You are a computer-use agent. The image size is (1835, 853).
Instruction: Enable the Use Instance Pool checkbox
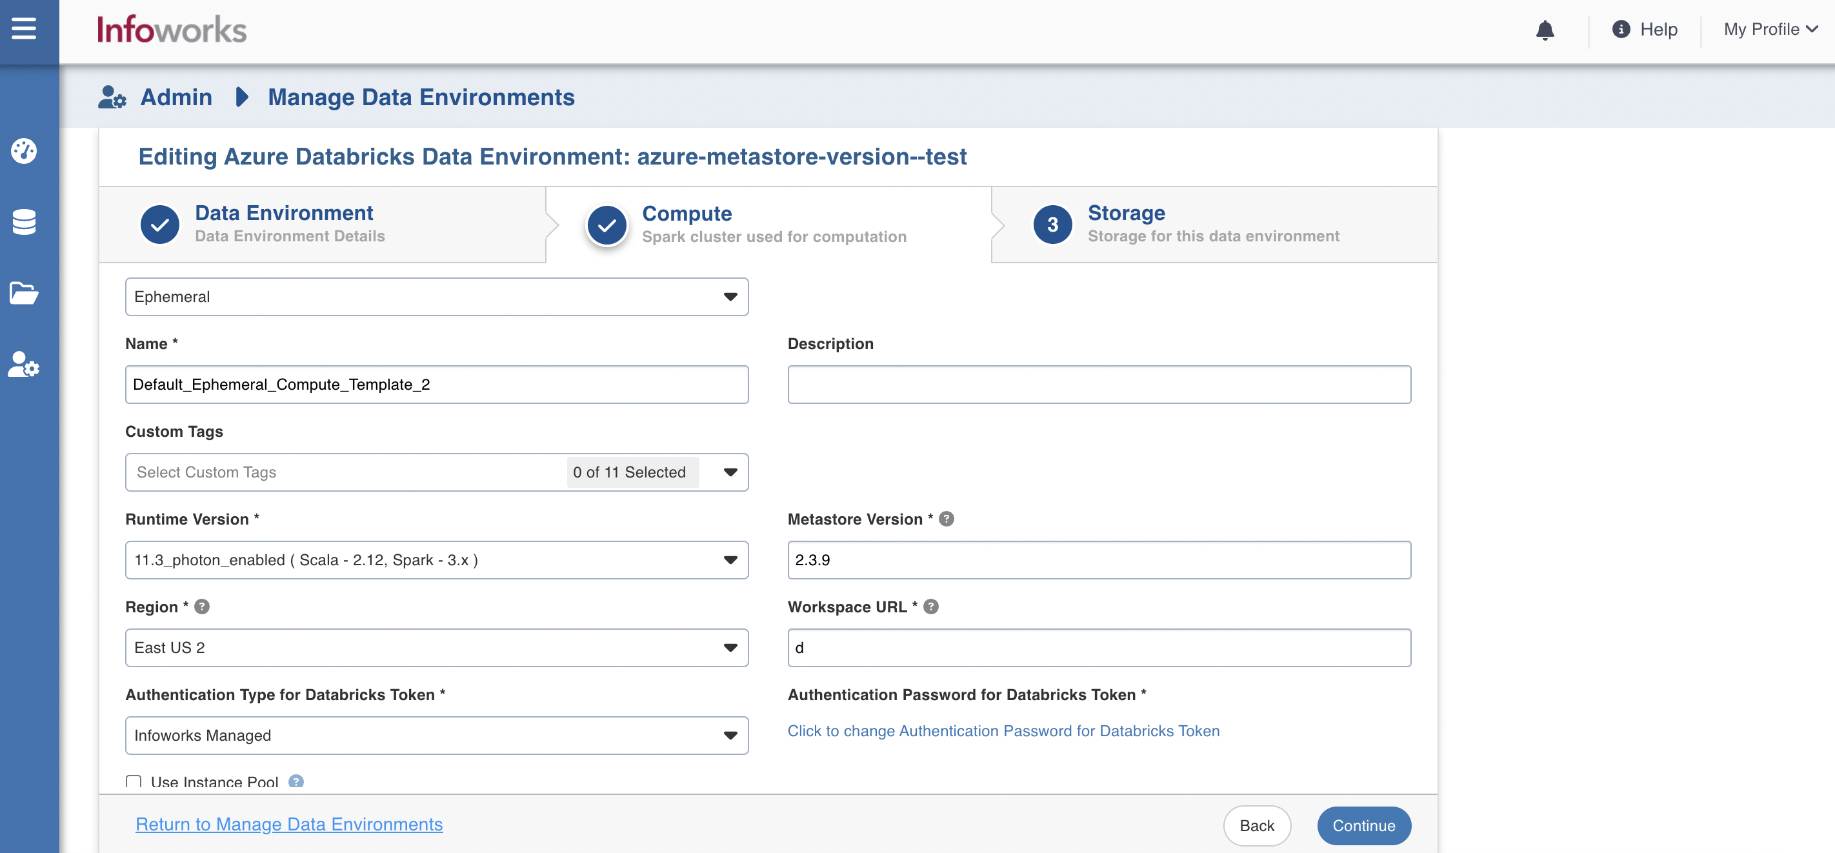pyautogui.click(x=133, y=782)
